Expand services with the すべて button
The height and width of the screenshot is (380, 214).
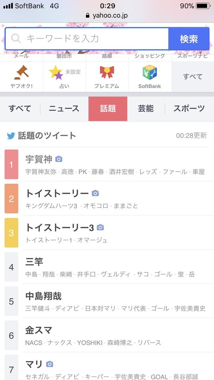(x=193, y=77)
